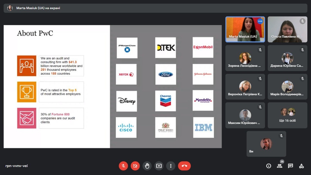Open the meeting details info icon
Screen dimensions: 311x175
click(x=269, y=166)
